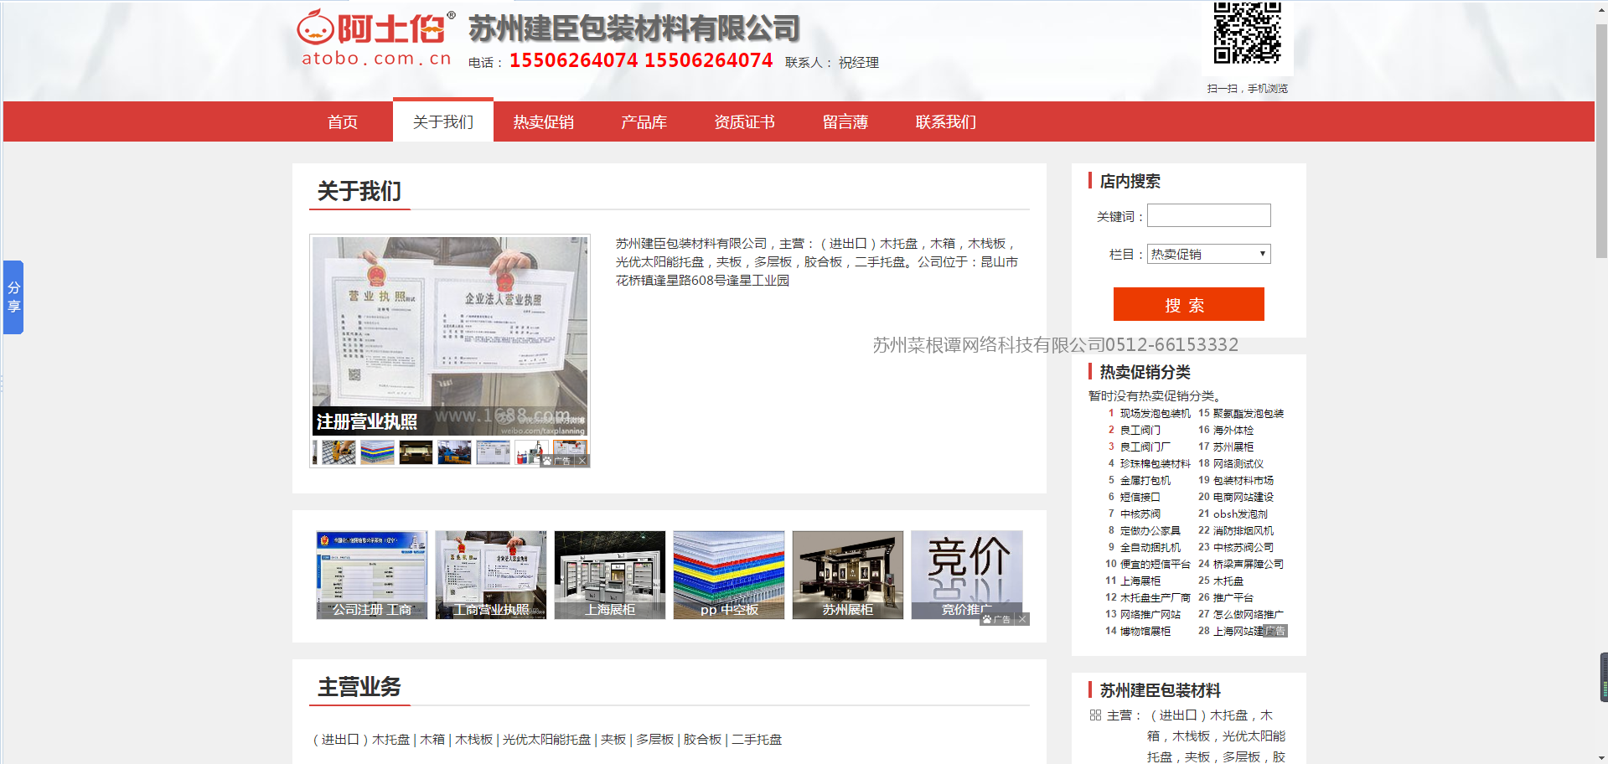Viewport: 1608px width, 764px height.
Task: Click the 良工阀门厂 link
Action: pyautogui.click(x=1145, y=447)
